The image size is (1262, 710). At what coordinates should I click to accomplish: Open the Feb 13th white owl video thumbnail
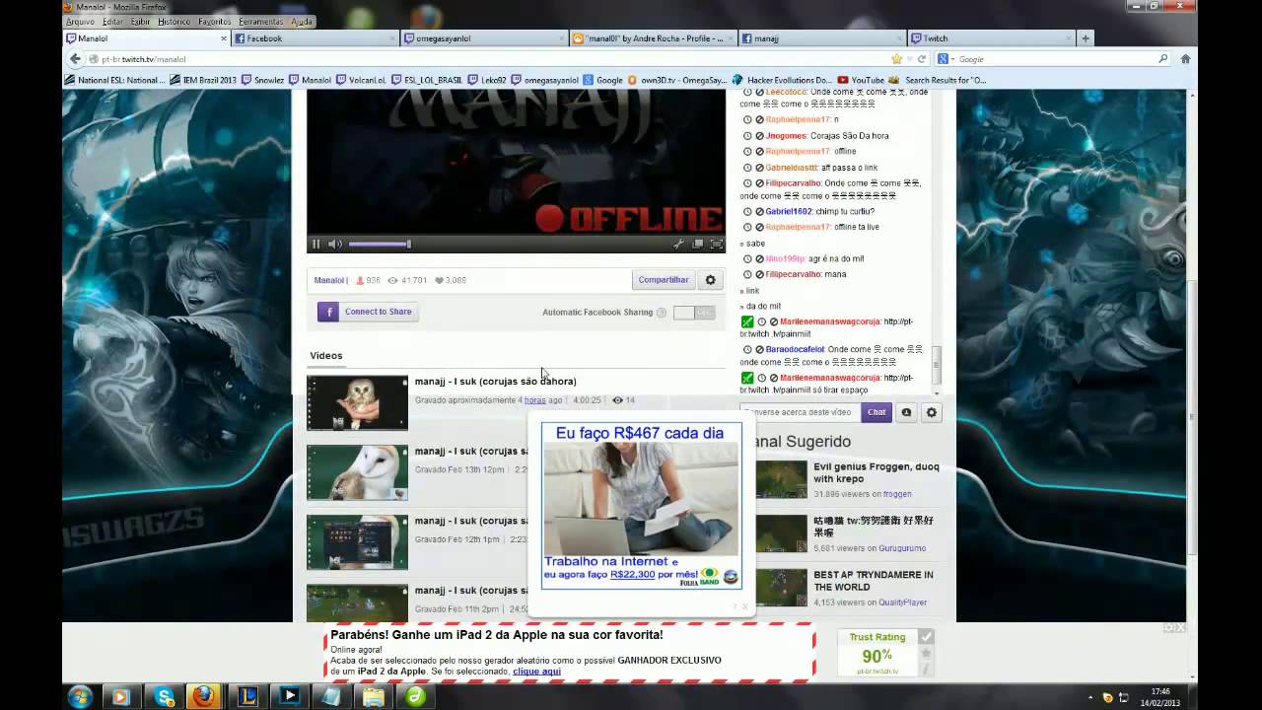coord(357,472)
